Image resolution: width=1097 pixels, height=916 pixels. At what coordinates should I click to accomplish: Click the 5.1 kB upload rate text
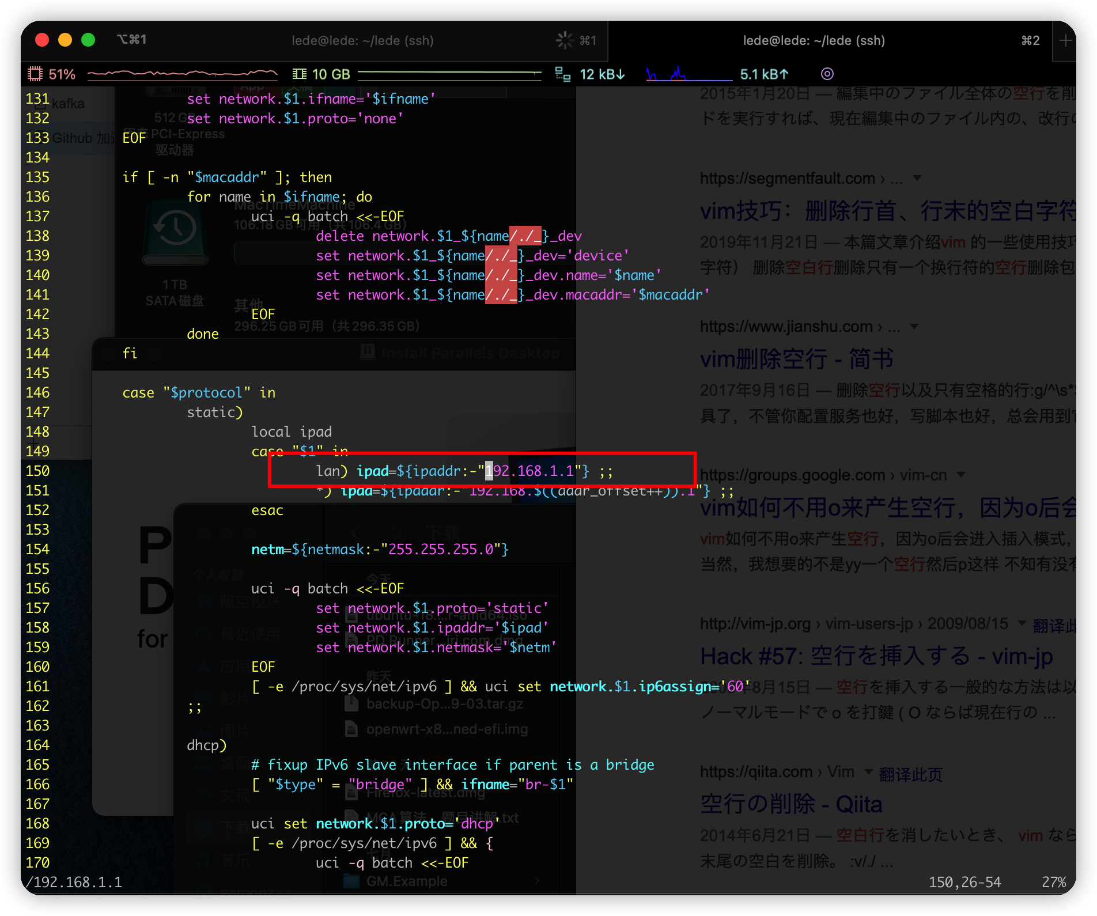click(764, 74)
